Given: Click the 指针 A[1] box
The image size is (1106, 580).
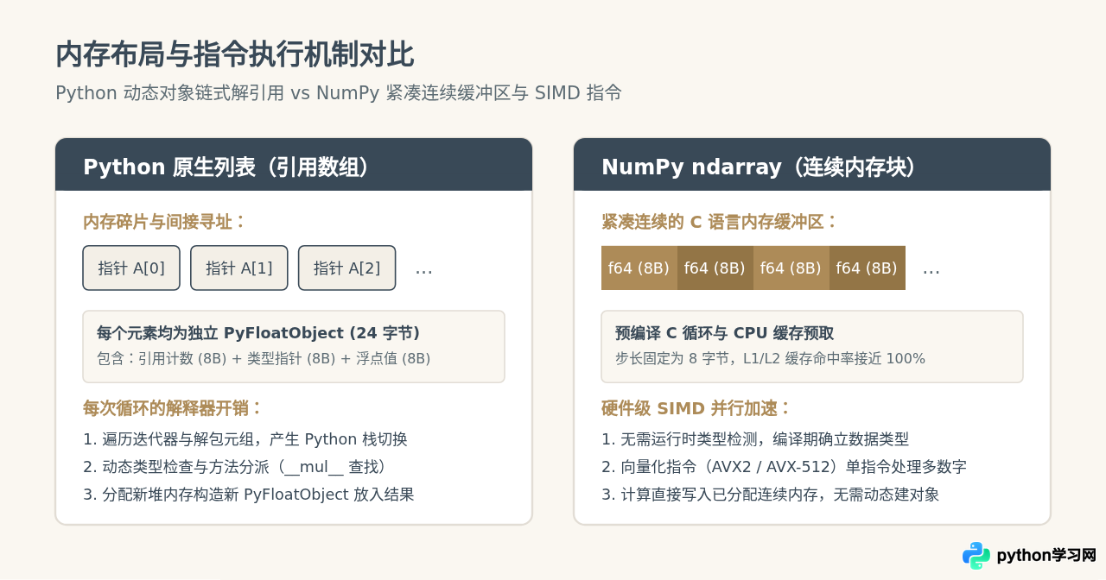Looking at the screenshot, I should coord(238,268).
